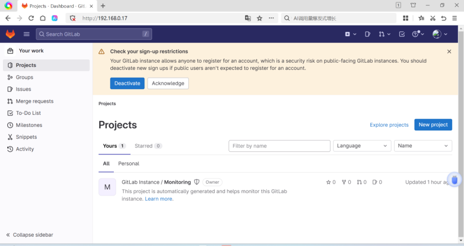The image size is (464, 246).
Task: Click the Updated 1 hour ago text
Action: 427,182
